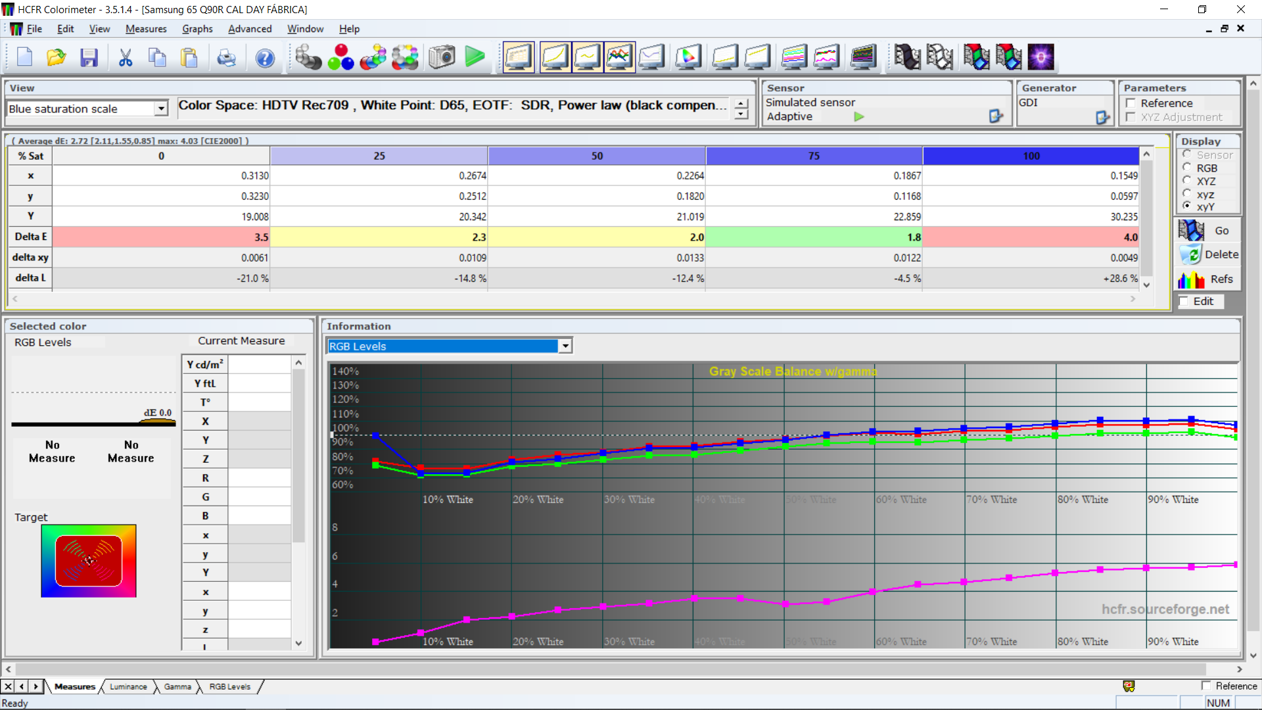
Task: Click the gray scale measure spheres icon
Action: [308, 58]
